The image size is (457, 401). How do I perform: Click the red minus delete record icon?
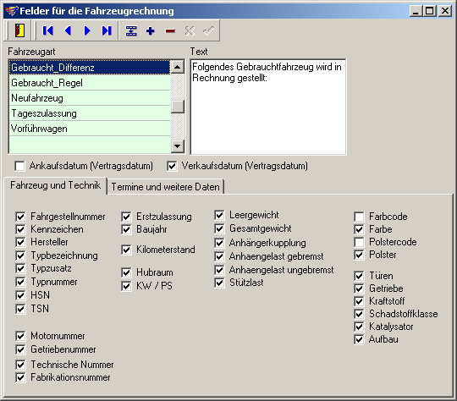point(170,30)
